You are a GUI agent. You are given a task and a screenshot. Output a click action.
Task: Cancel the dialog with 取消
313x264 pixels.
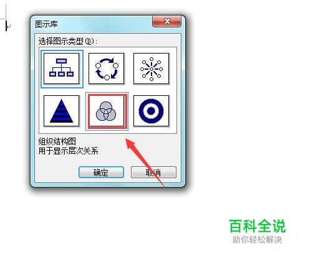[x=153, y=172]
